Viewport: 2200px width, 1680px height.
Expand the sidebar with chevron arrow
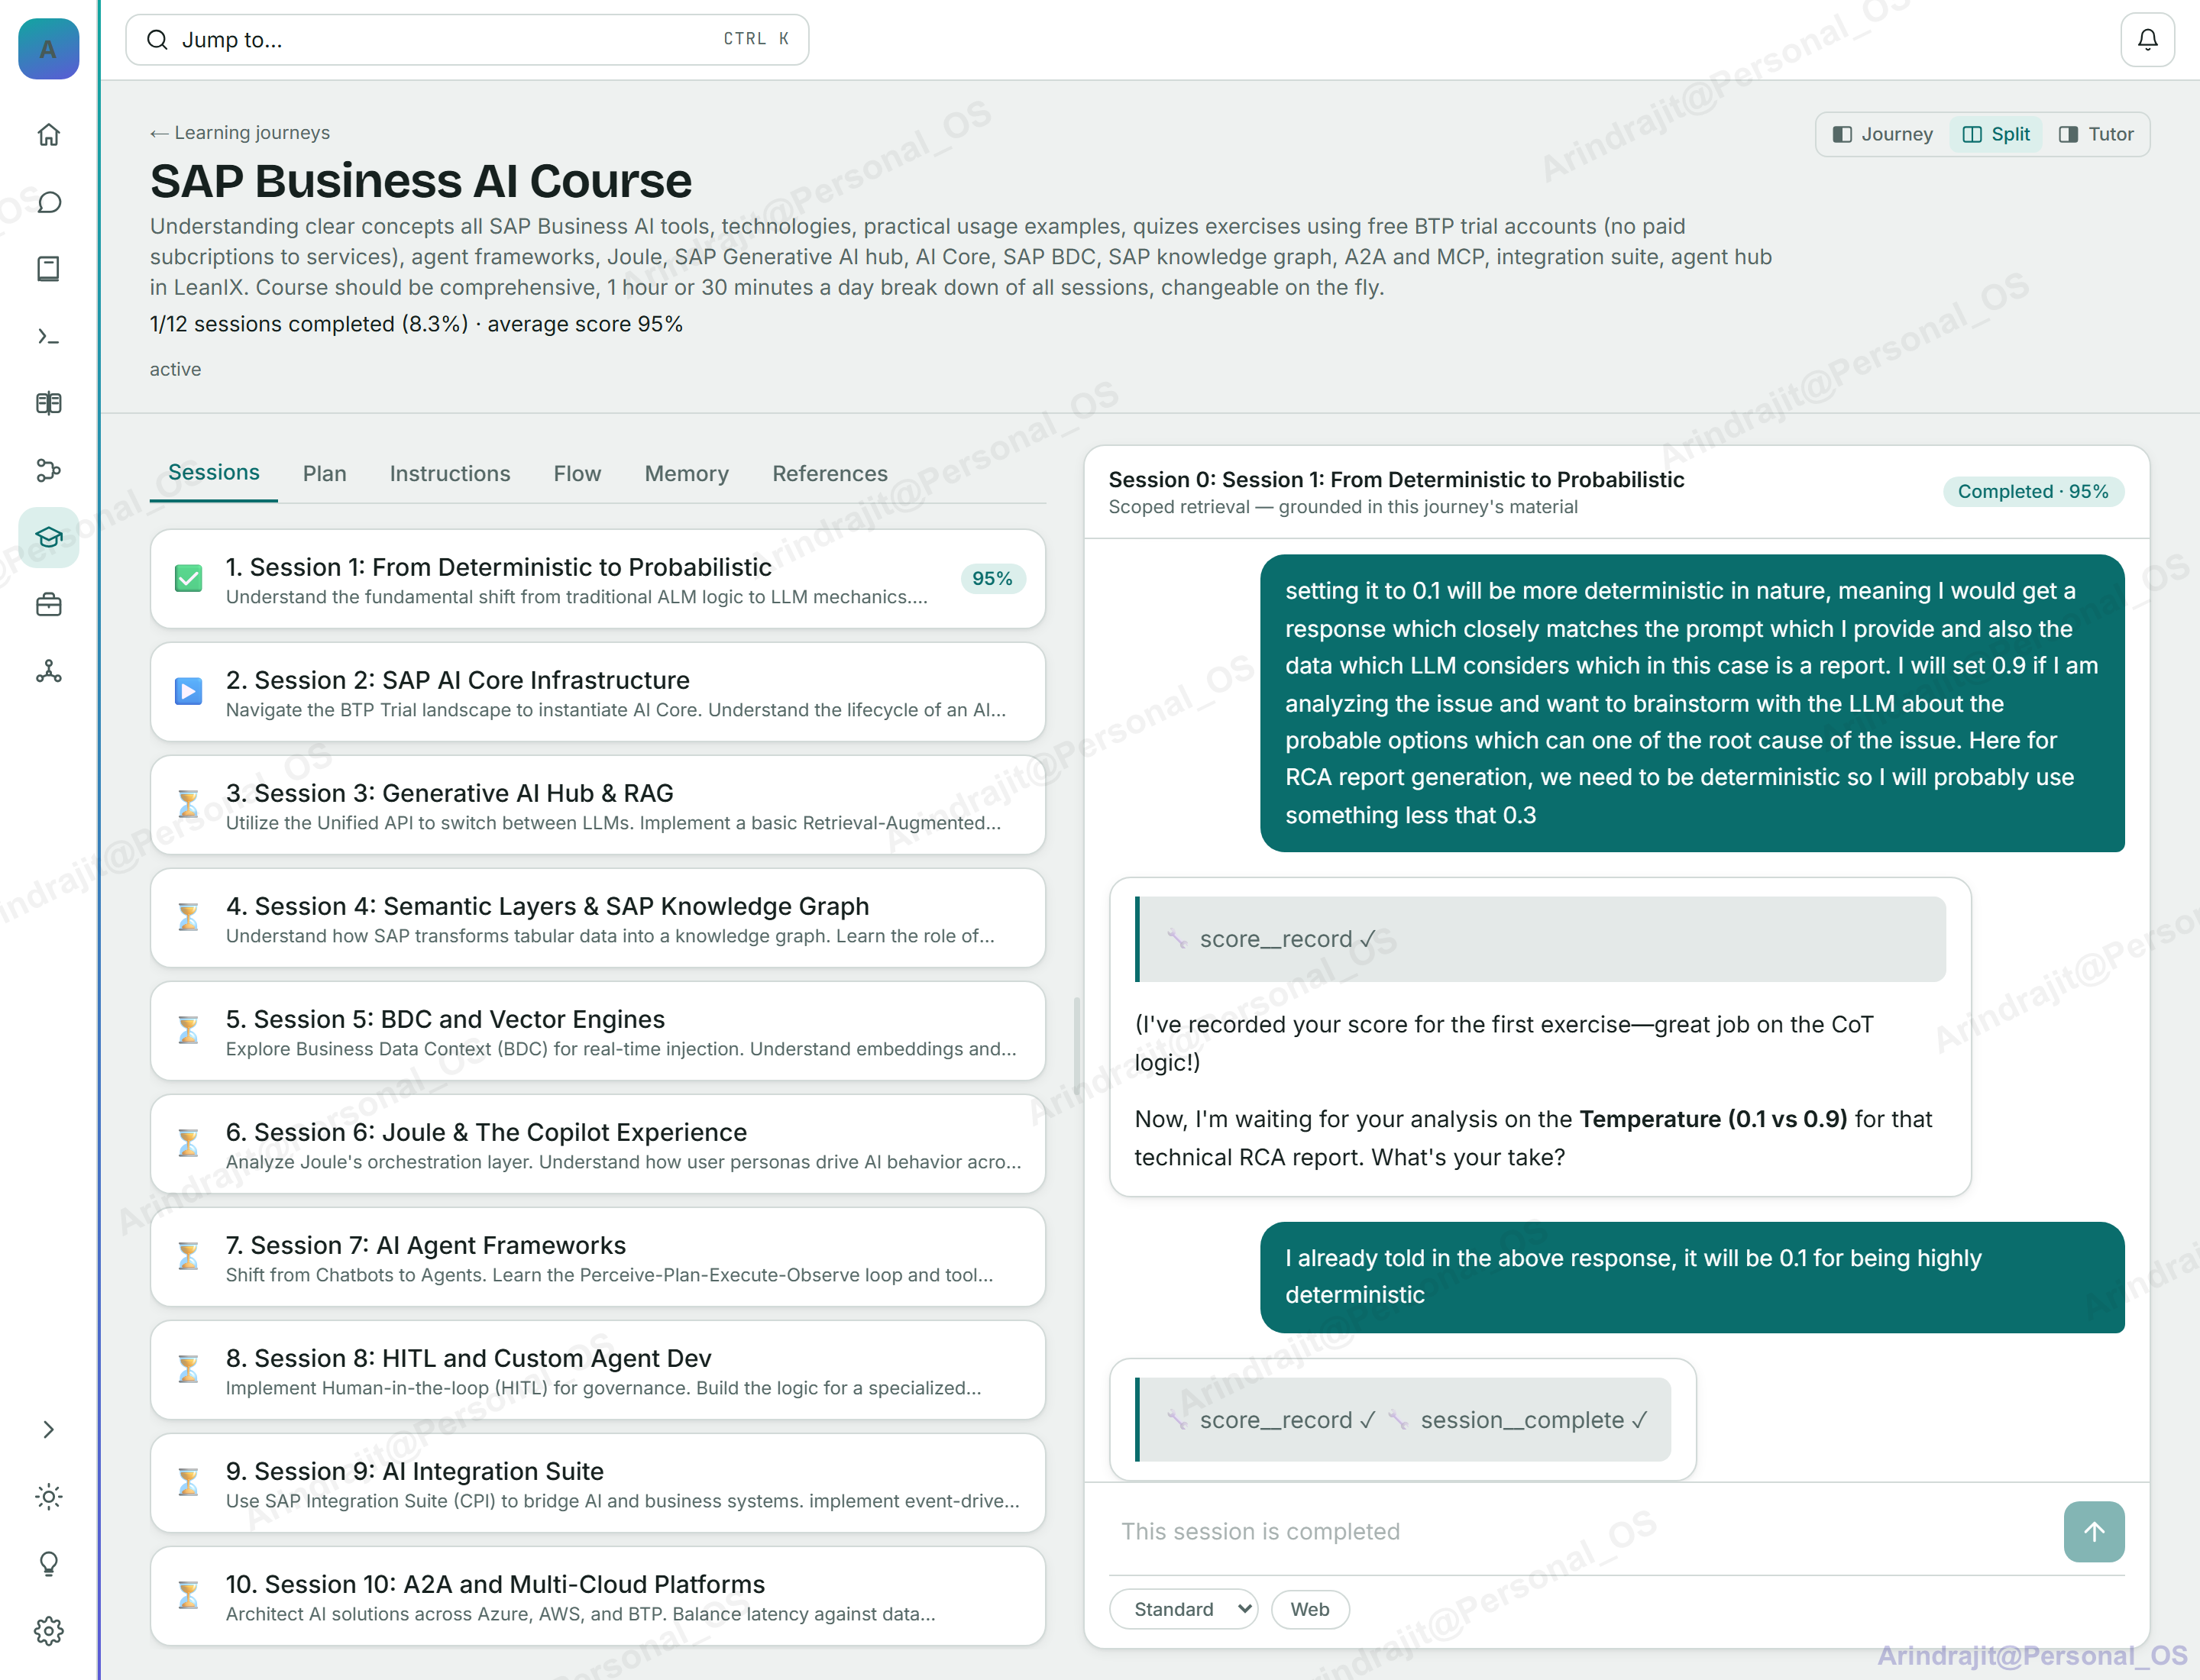48,1430
